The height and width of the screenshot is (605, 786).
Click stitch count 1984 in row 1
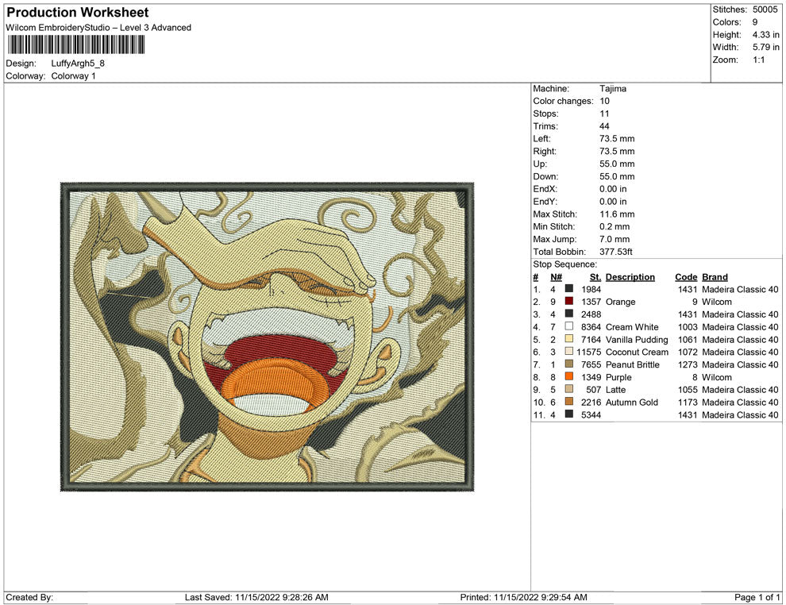pos(591,289)
